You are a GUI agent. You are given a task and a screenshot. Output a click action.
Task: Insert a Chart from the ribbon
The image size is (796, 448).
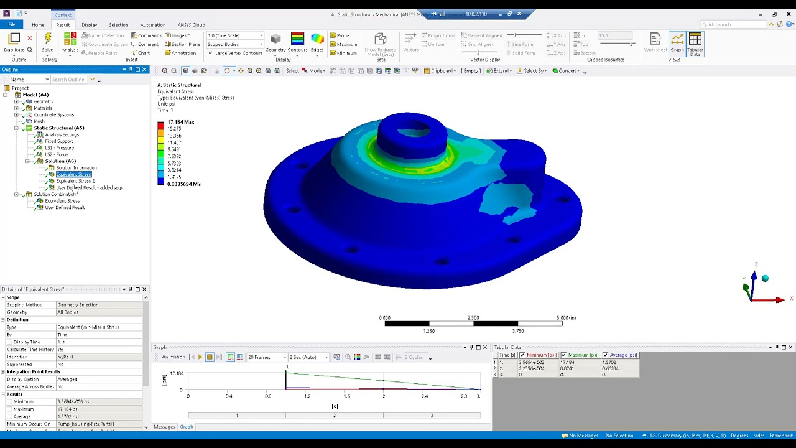tap(141, 53)
